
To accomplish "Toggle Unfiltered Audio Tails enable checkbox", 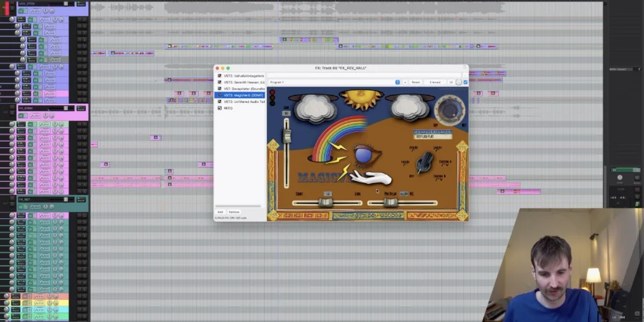I will [x=220, y=102].
